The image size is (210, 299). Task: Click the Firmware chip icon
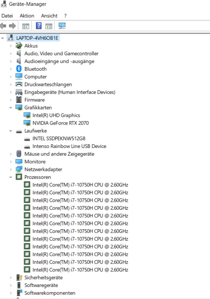pyautogui.click(x=18, y=100)
